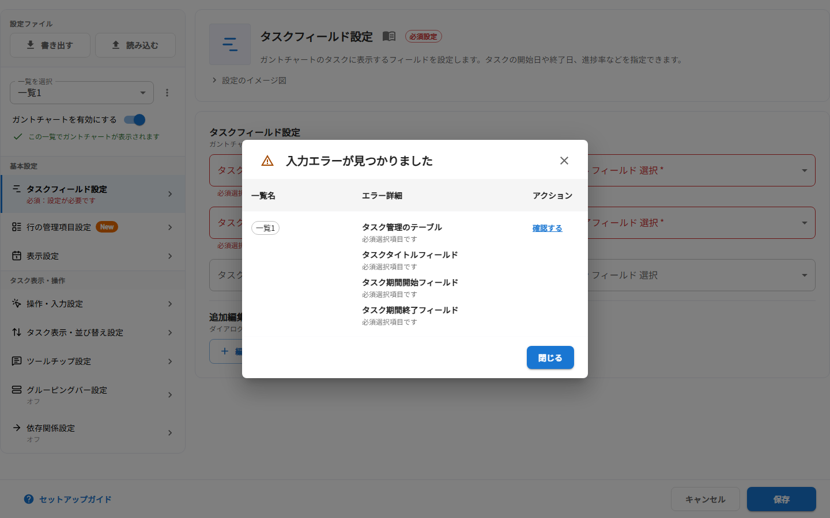The height and width of the screenshot is (518, 830).
Task: Open the second required フィールド 選択 dropdown arrow
Action: click(x=805, y=223)
